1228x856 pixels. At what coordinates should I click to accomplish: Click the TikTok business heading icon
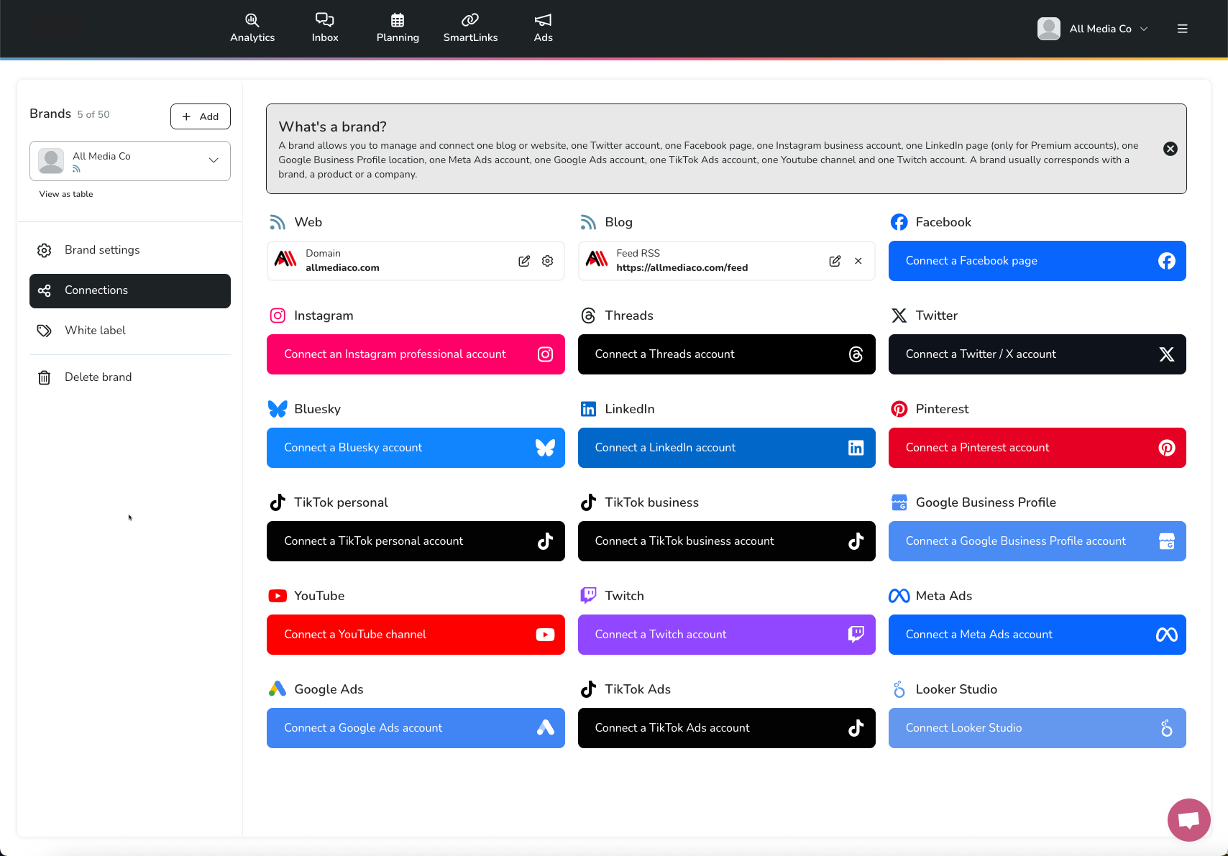588,502
